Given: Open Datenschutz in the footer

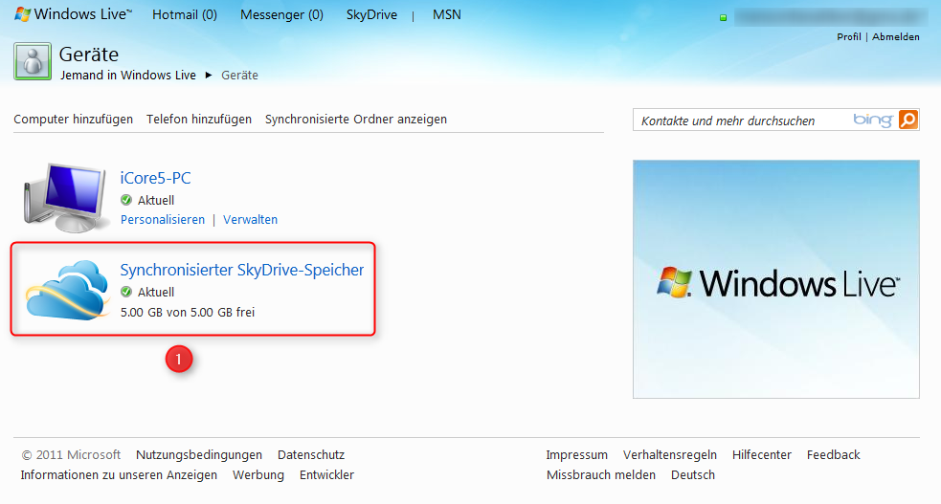Looking at the screenshot, I should [311, 455].
